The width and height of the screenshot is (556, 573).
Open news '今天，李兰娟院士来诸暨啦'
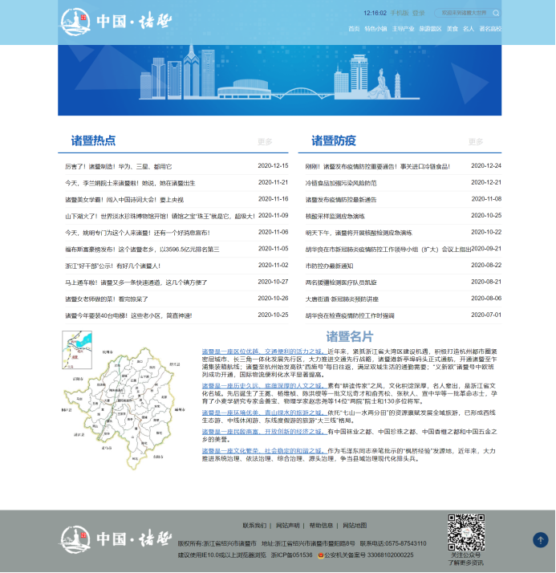130,183
